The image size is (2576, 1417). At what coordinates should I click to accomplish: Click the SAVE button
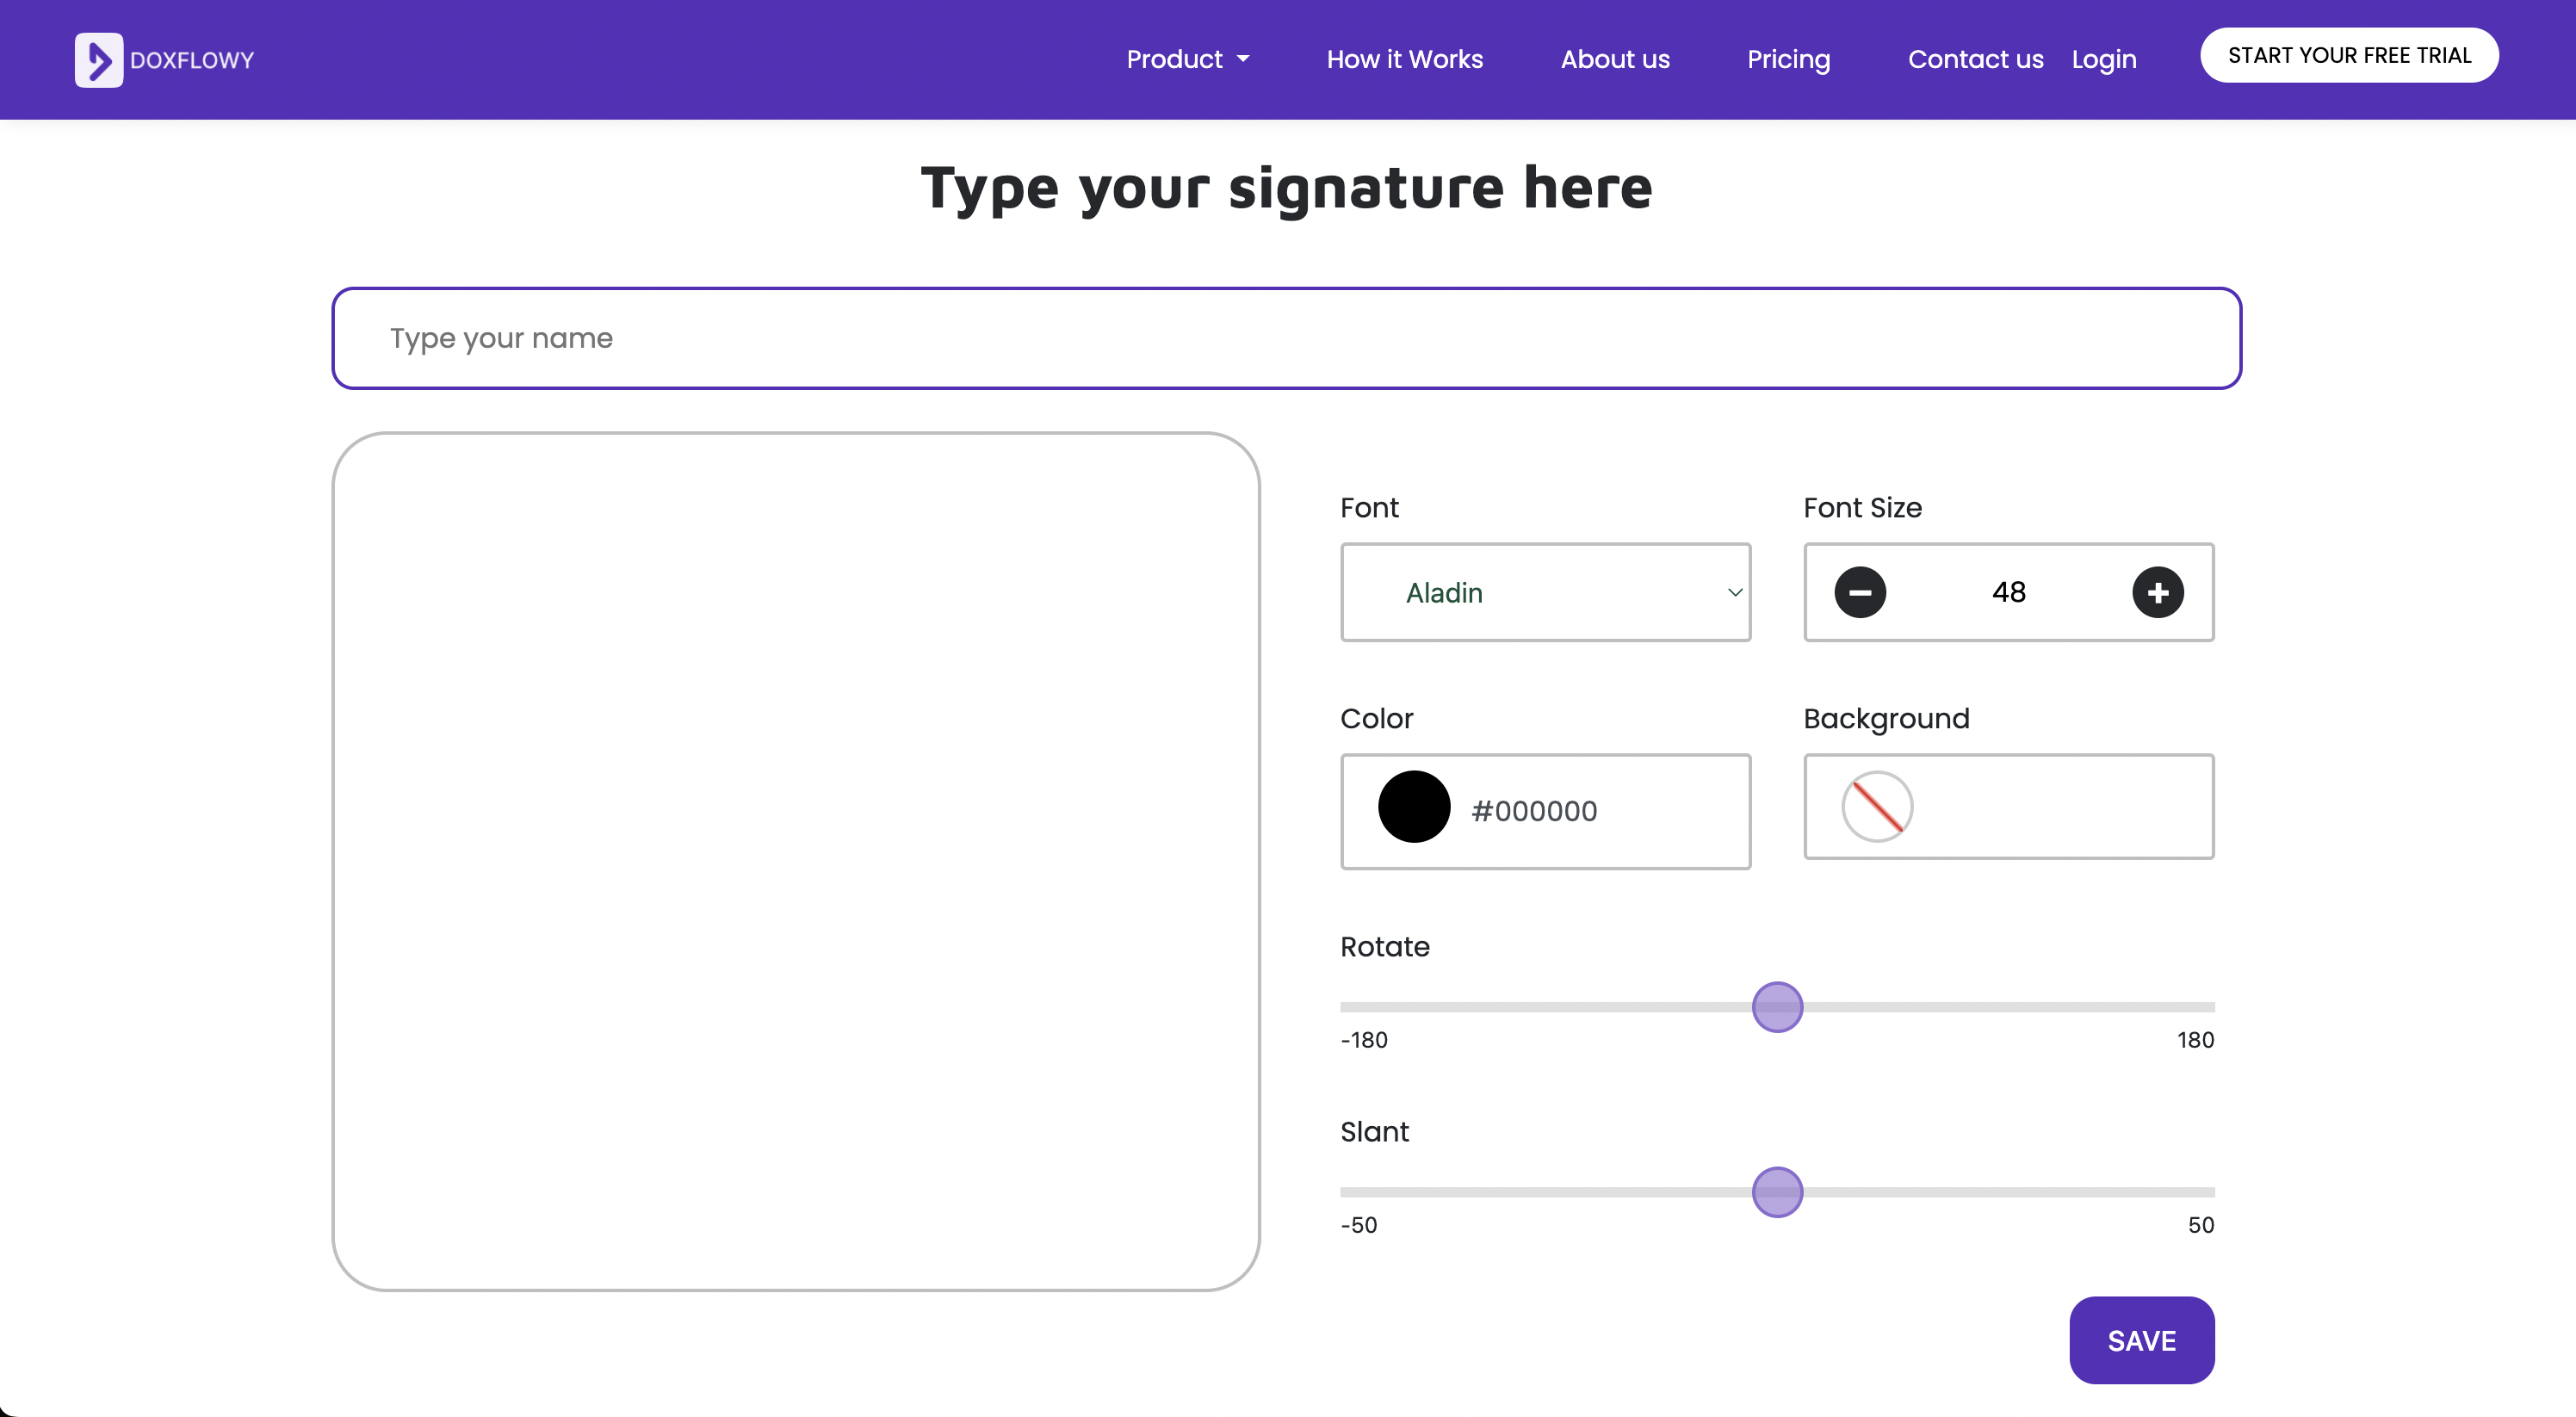[x=2142, y=1340]
